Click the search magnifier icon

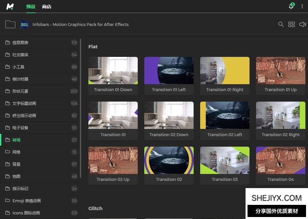[281, 24]
